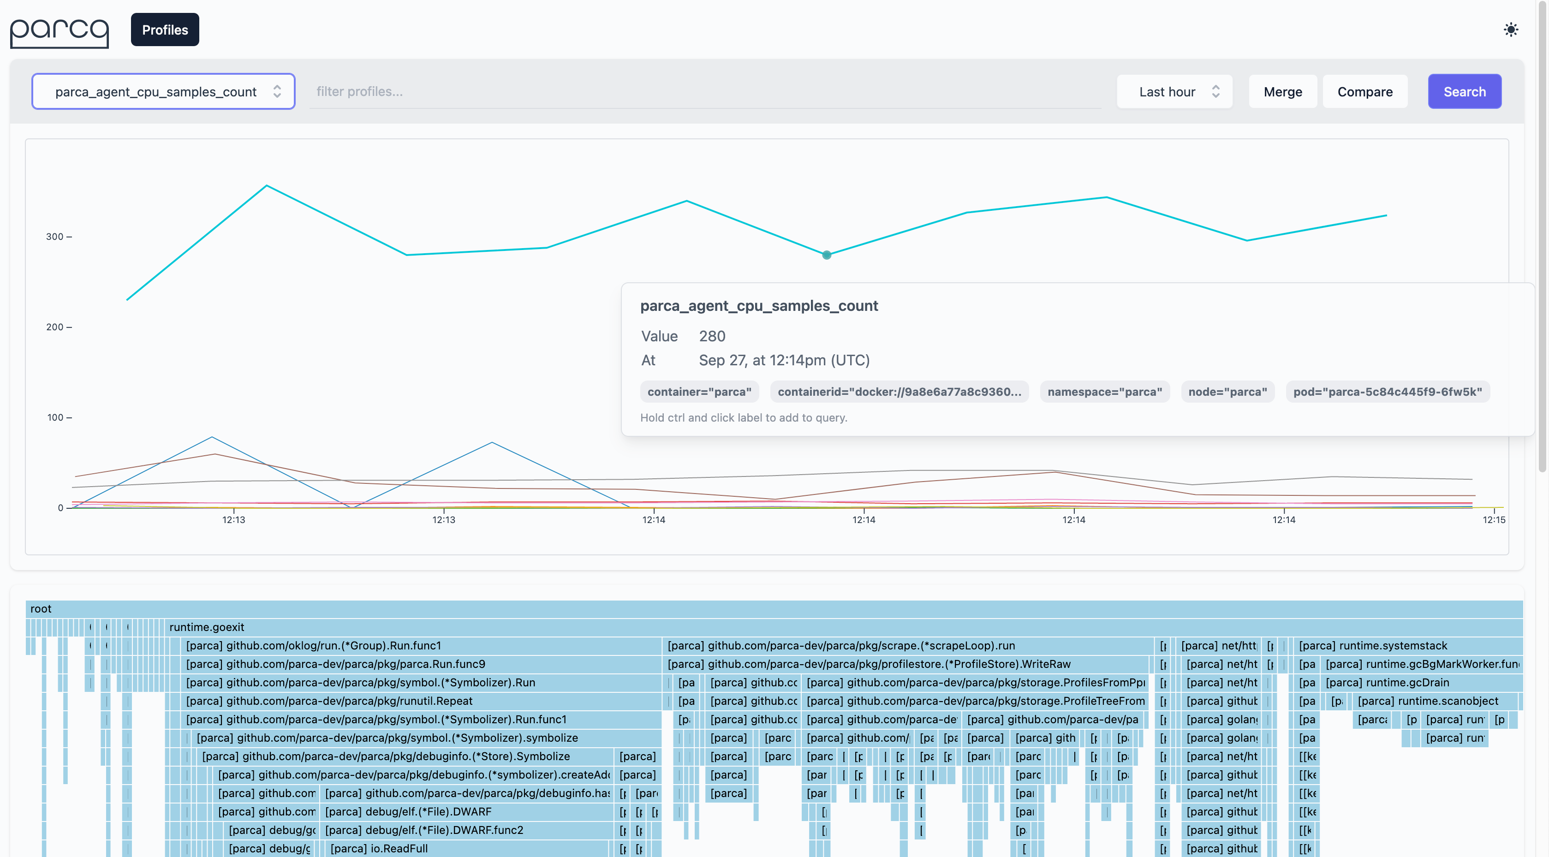Select the runtime.goexit flamegraph node
1549x857 pixels.
[x=844, y=627]
